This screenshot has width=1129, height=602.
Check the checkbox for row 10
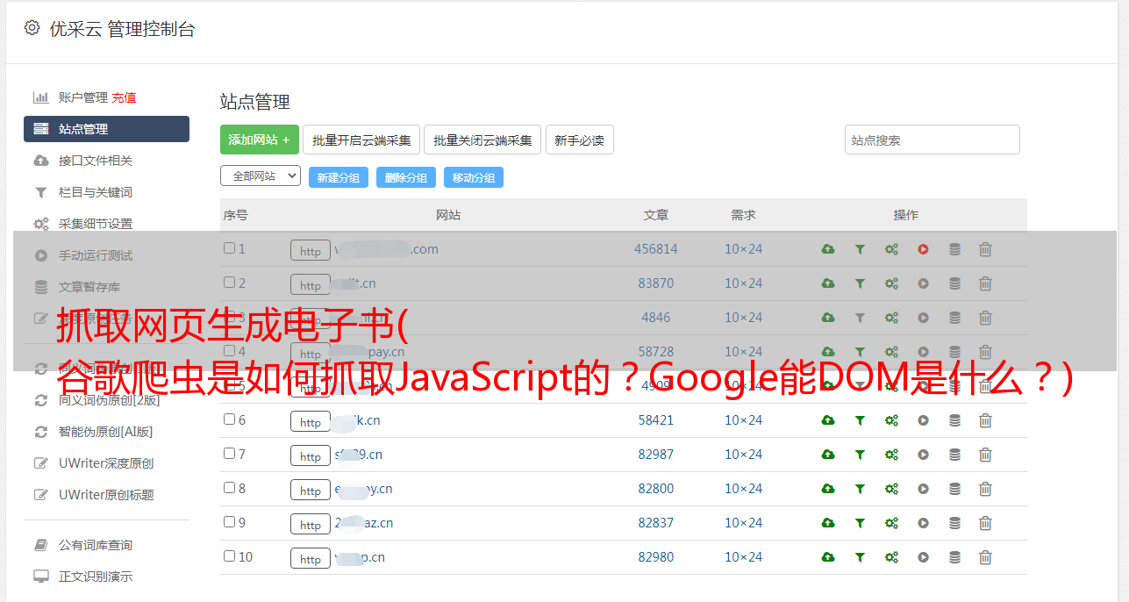tap(229, 556)
